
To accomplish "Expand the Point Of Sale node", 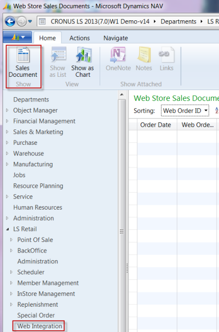I will click(x=11, y=240).
